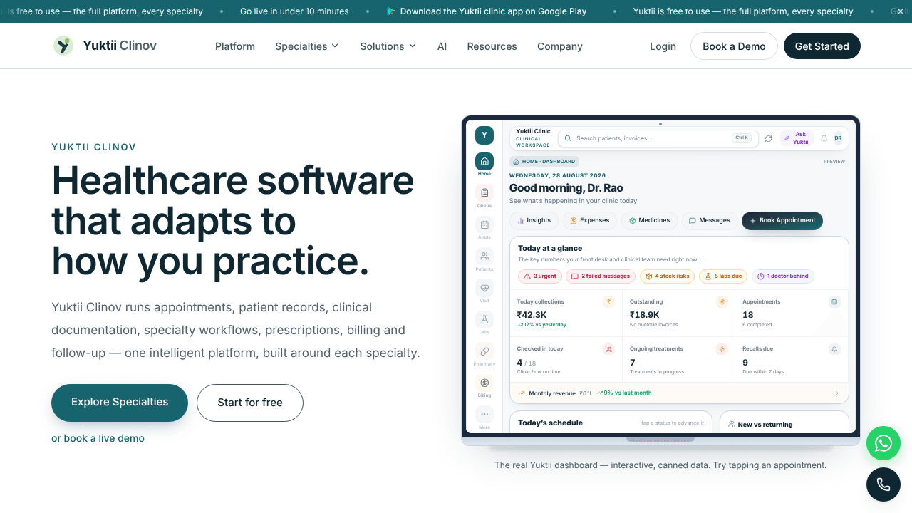Screen dimensions: 912x513
Task: Expand the Solutions dropdown menu
Action: click(x=388, y=46)
